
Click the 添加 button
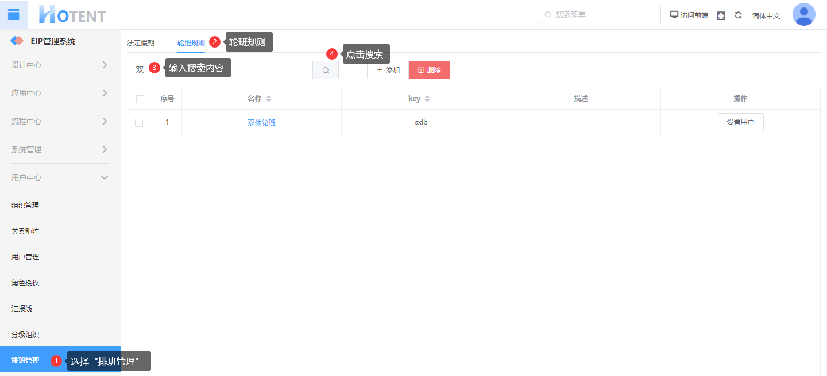(x=388, y=70)
